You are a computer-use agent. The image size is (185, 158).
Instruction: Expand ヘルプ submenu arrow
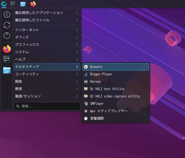tap(77, 60)
